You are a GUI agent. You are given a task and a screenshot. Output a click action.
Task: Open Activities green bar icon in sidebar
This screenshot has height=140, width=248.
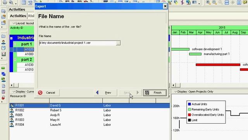tap(3, 68)
